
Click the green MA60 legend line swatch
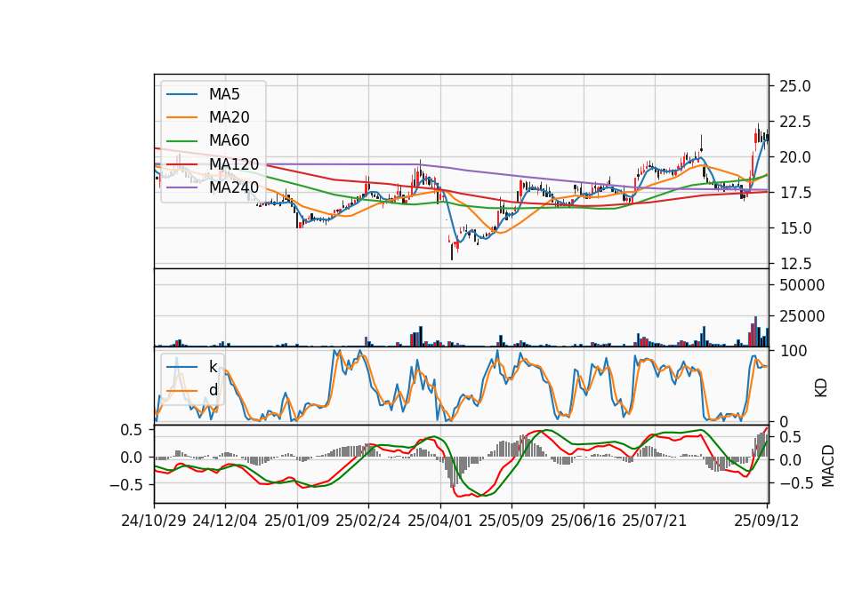pyautogui.click(x=181, y=141)
